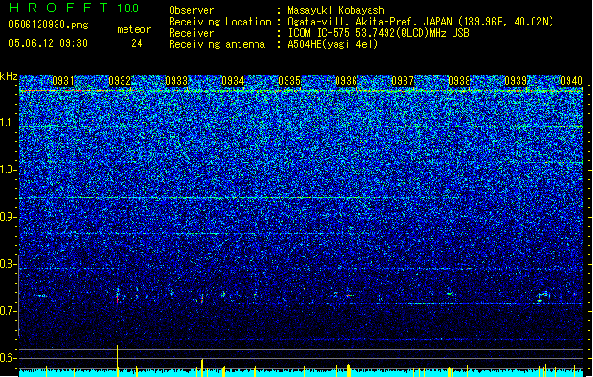This screenshot has width=593, height=377.
Task: Select receiver text ICOM IC-575 53.7492 MHz USB
Action: (x=379, y=33)
